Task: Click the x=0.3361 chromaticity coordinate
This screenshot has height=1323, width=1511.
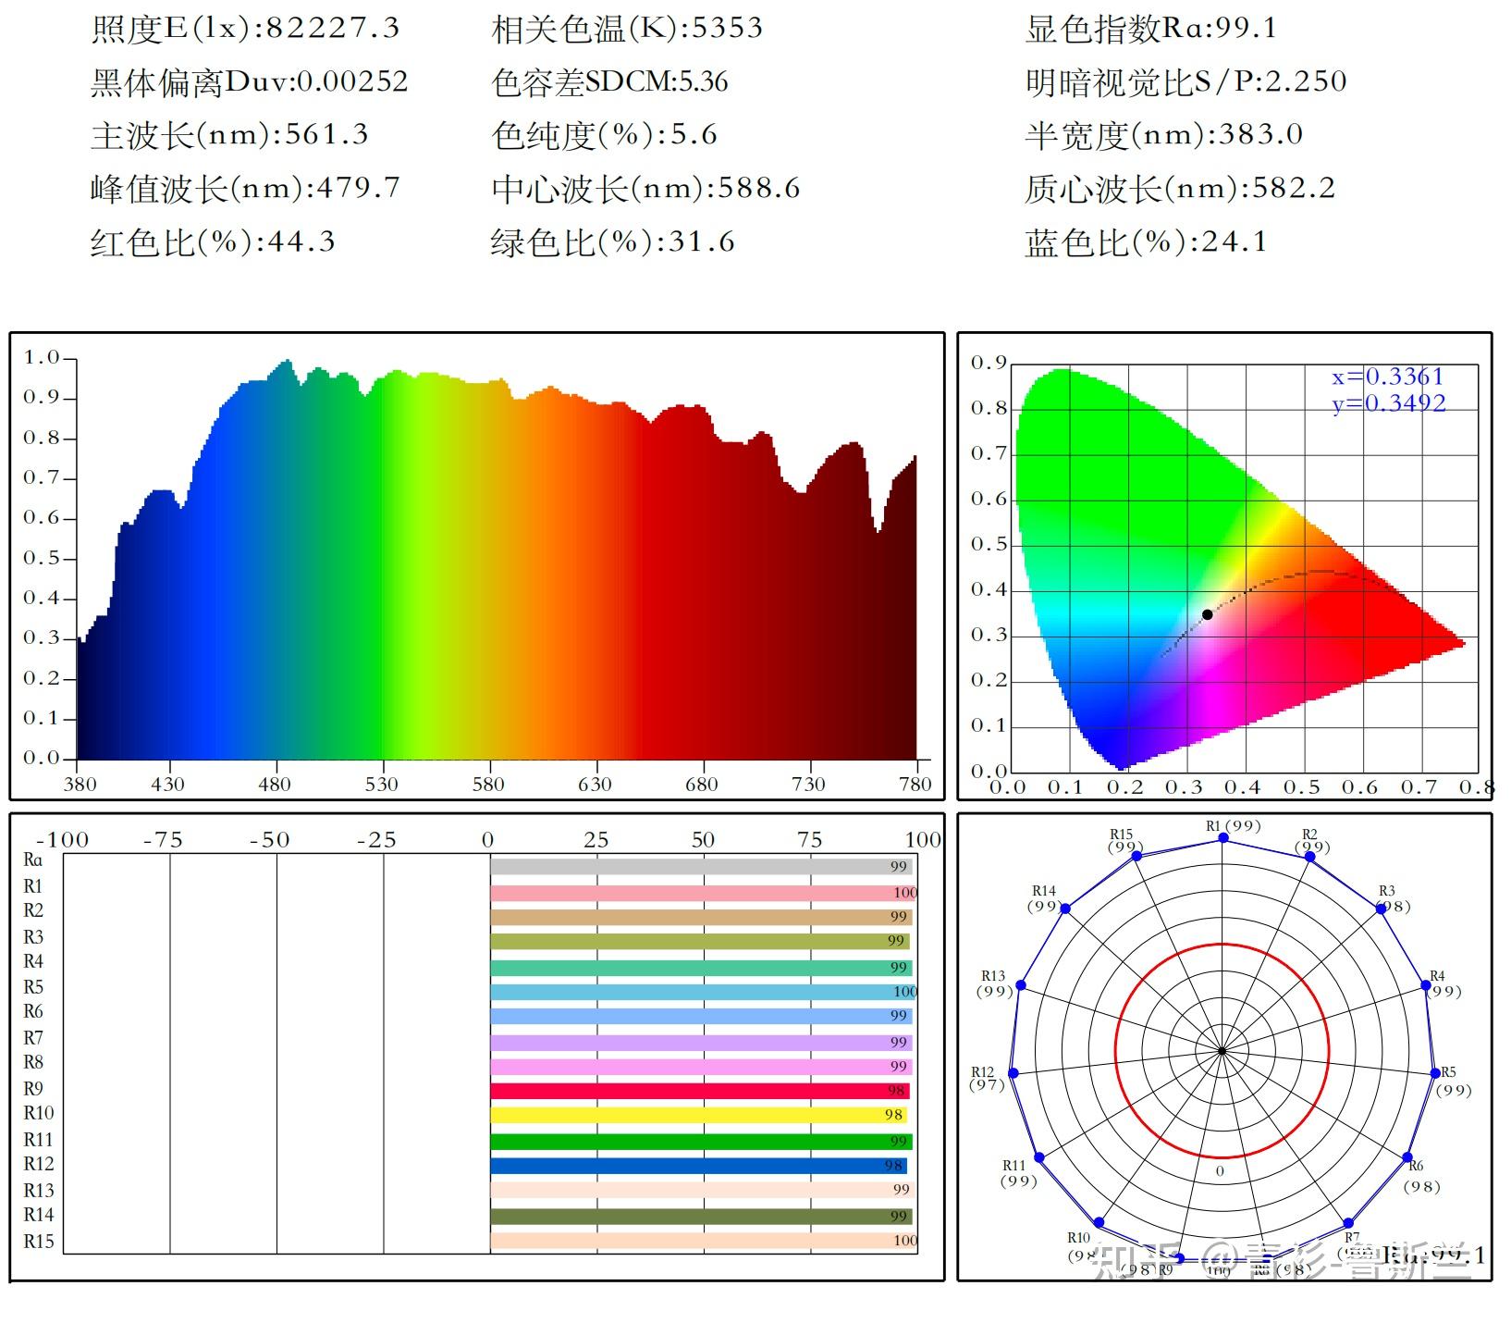Action: point(1387,377)
